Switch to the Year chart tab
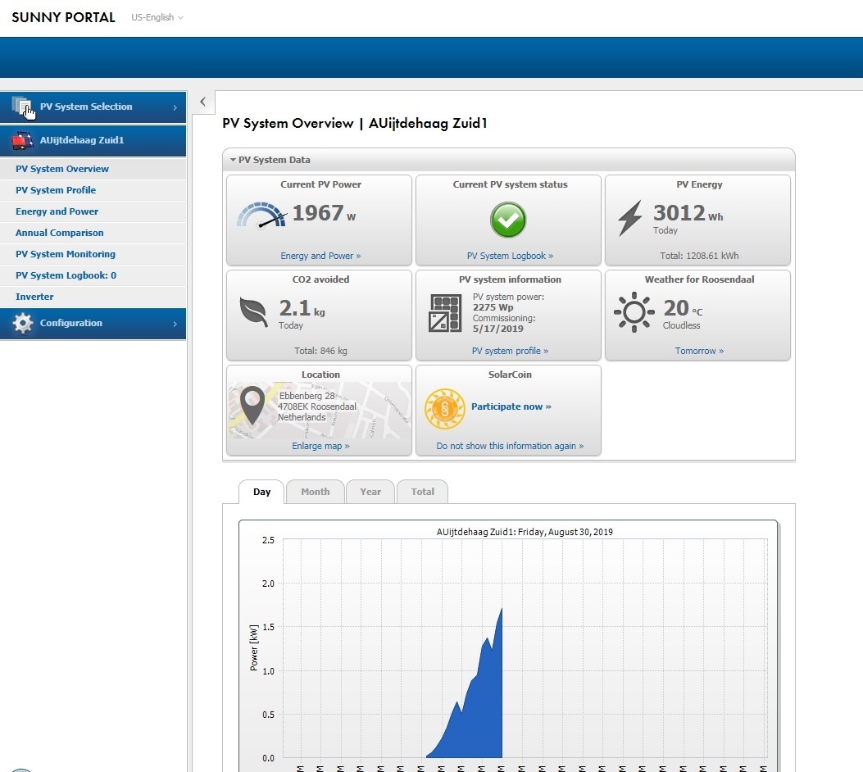 (x=370, y=492)
